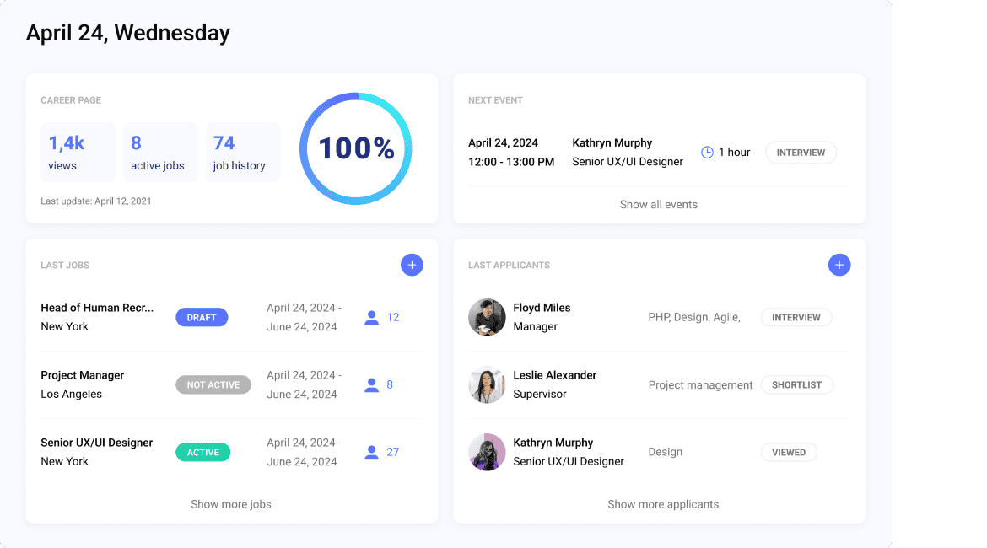
Task: Expand Show more applicants
Action: (x=663, y=504)
